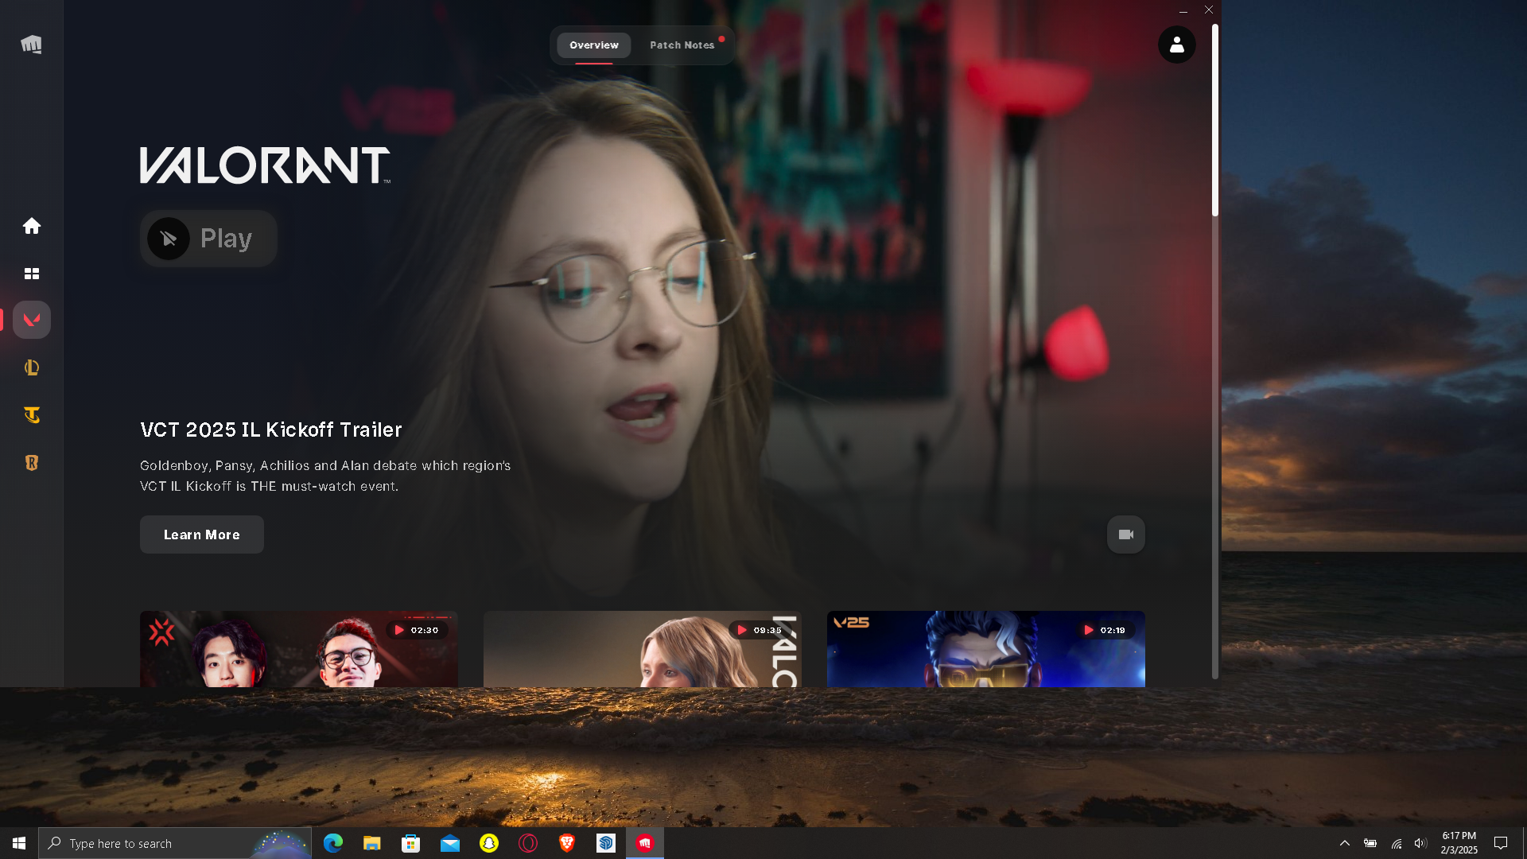Close the Riot Client window
Image resolution: width=1527 pixels, height=859 pixels.
click(1209, 10)
